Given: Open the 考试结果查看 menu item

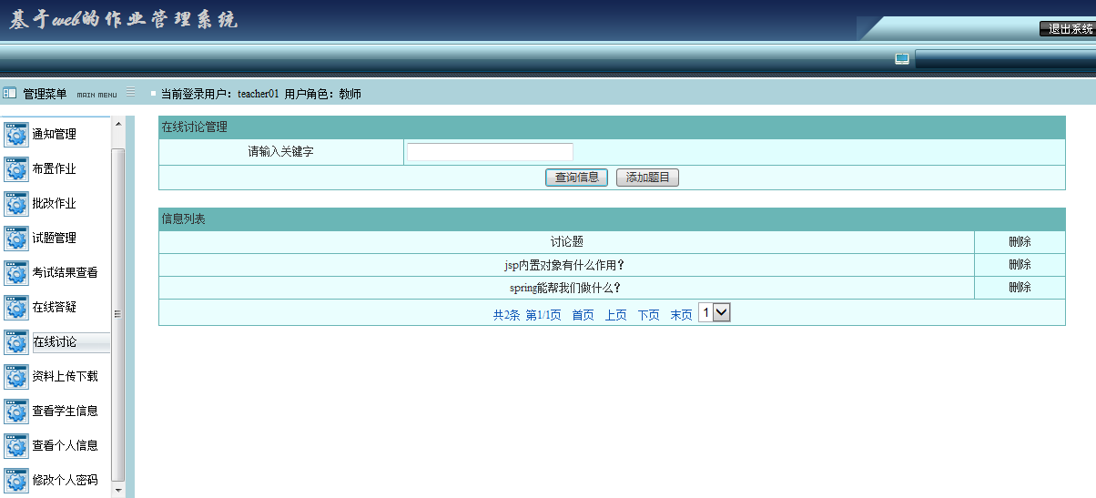Looking at the screenshot, I should point(65,273).
